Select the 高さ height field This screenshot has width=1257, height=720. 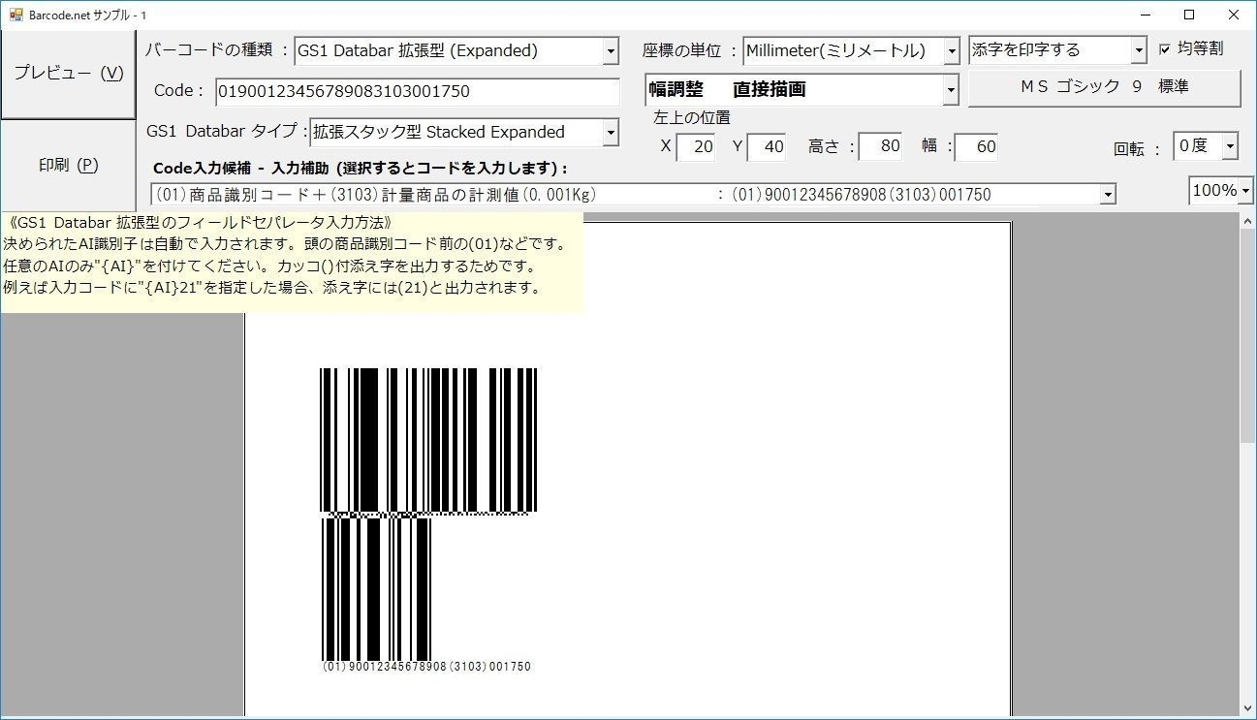pos(880,146)
